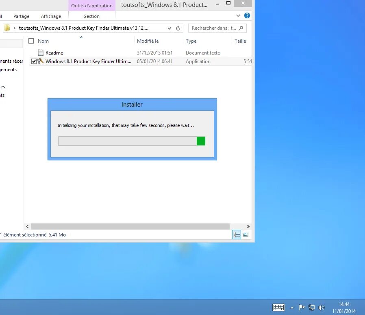Open the Partage ribbon tab
The image size is (365, 315).
[21, 16]
